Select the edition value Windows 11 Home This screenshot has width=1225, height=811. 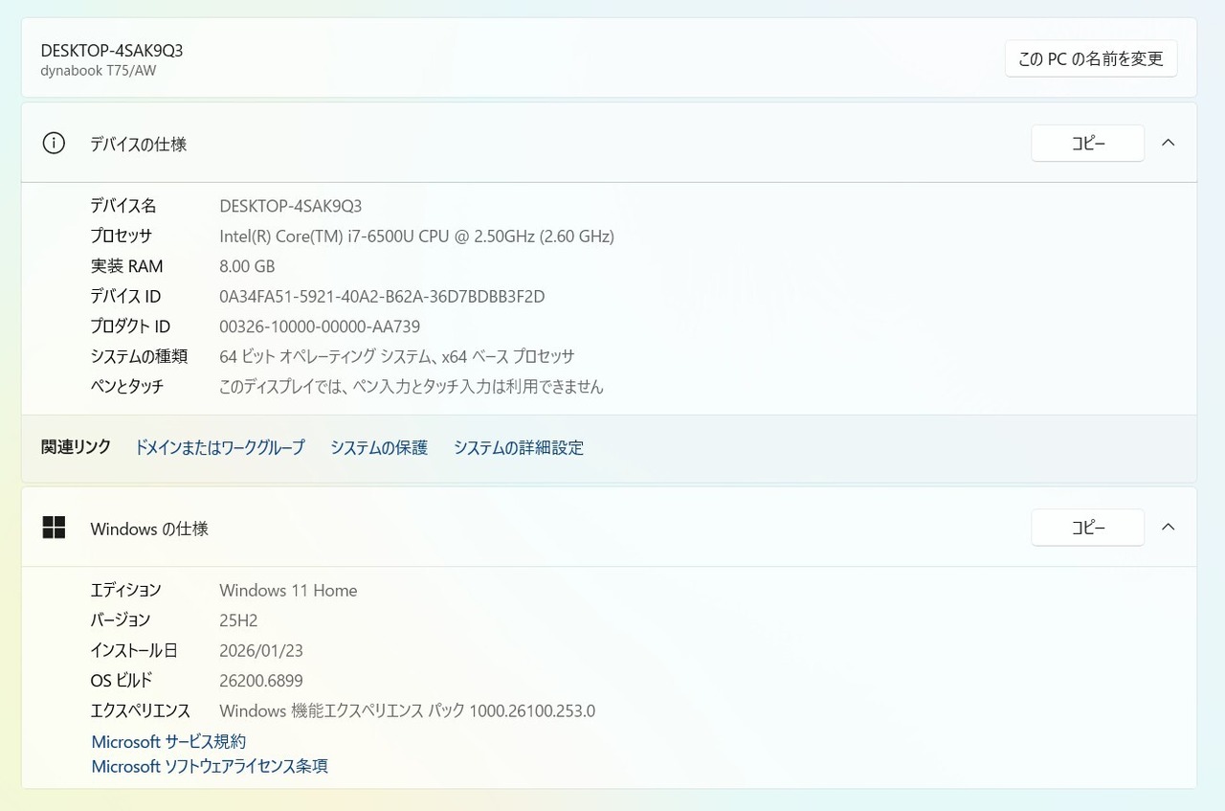point(288,590)
